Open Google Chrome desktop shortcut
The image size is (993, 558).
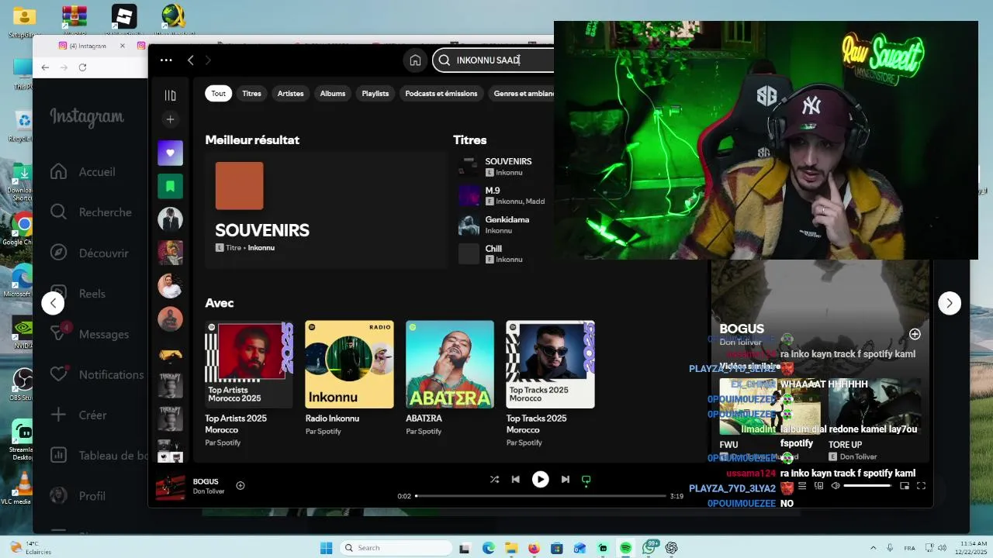pyautogui.click(x=23, y=230)
